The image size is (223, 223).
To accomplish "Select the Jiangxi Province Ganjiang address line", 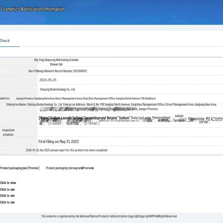I will point(86,98).
